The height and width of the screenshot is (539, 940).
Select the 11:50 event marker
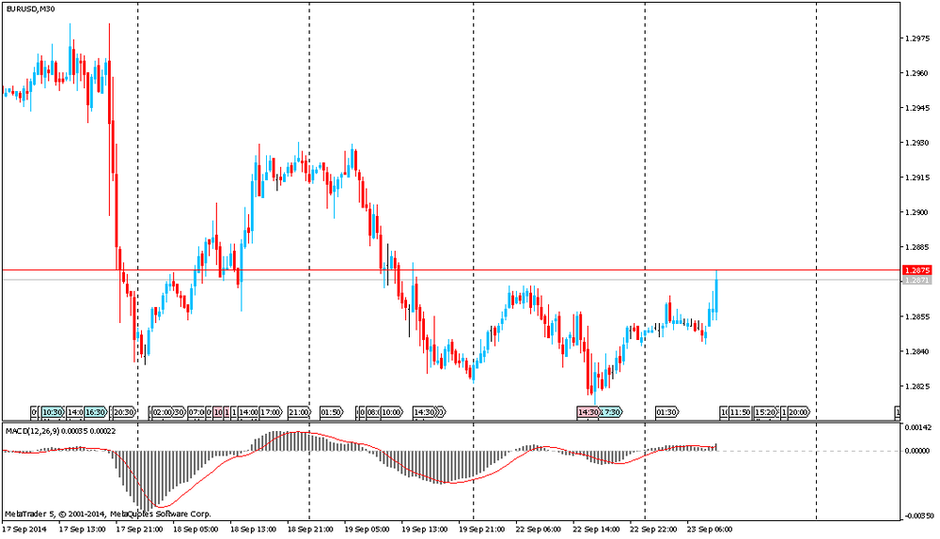click(740, 412)
